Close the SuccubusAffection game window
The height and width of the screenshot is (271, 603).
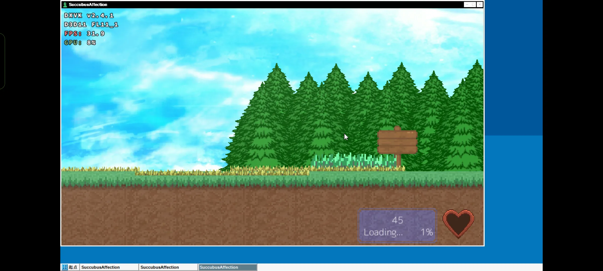click(x=480, y=5)
